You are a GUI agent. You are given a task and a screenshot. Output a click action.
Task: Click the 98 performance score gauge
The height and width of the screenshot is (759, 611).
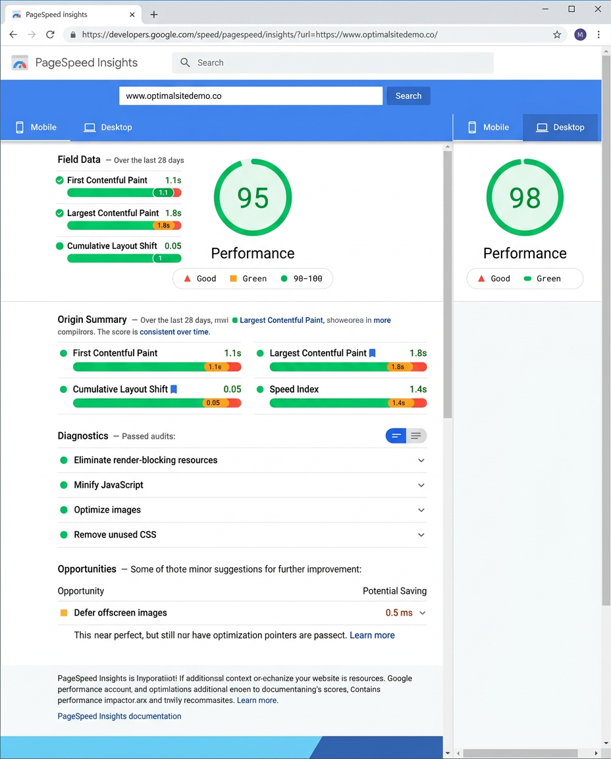(525, 198)
